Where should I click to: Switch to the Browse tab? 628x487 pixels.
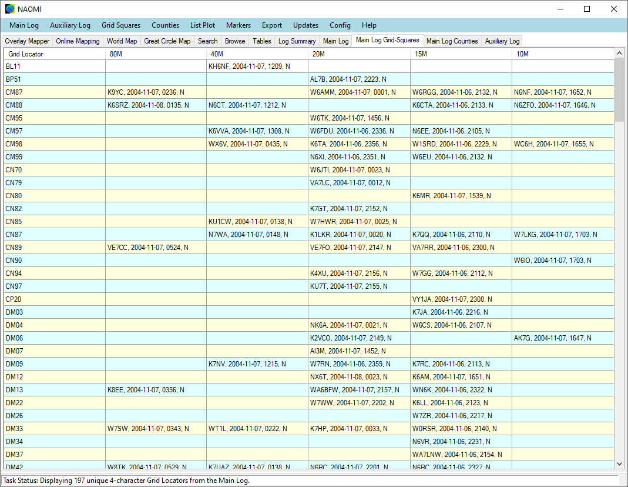click(x=235, y=41)
